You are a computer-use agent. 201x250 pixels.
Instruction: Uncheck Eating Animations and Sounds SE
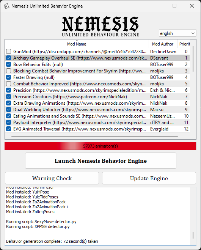[8, 116]
